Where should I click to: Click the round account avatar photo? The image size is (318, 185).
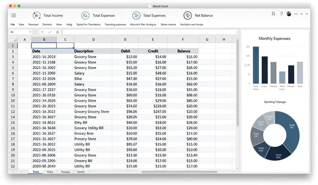(289, 14)
